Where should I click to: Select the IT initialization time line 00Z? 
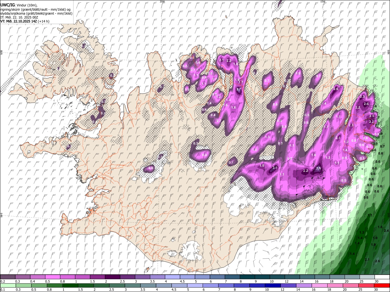[x=19, y=17]
